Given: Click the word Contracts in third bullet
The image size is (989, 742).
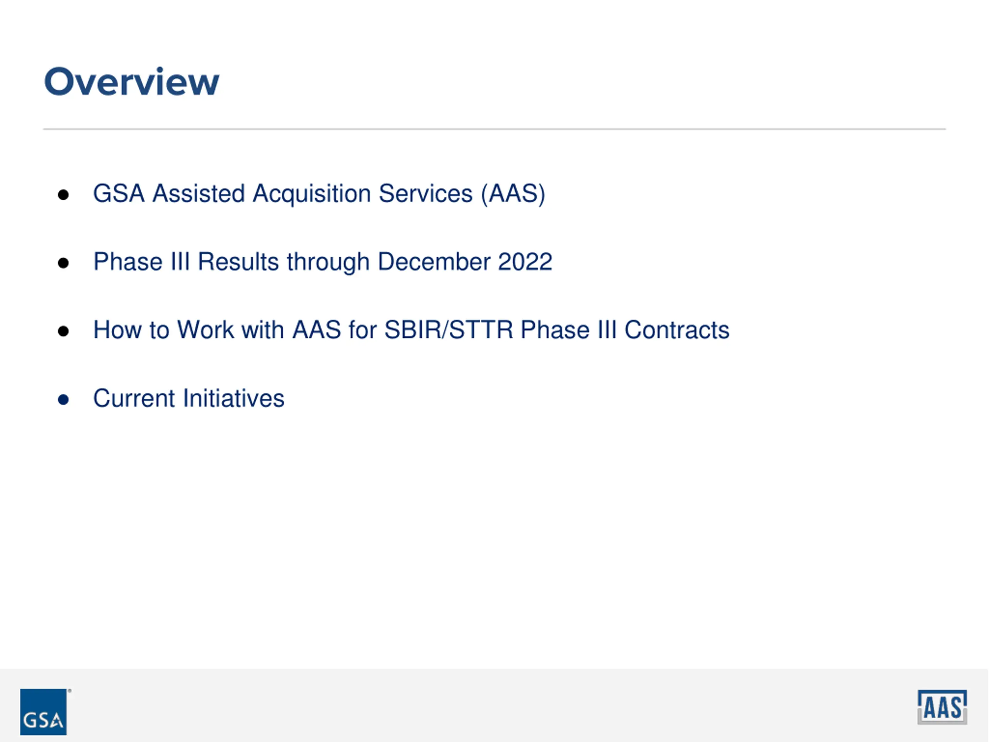Looking at the screenshot, I should pyautogui.click(x=677, y=330).
